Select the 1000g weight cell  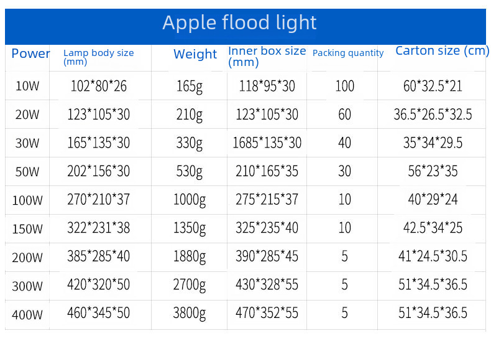pos(190,200)
